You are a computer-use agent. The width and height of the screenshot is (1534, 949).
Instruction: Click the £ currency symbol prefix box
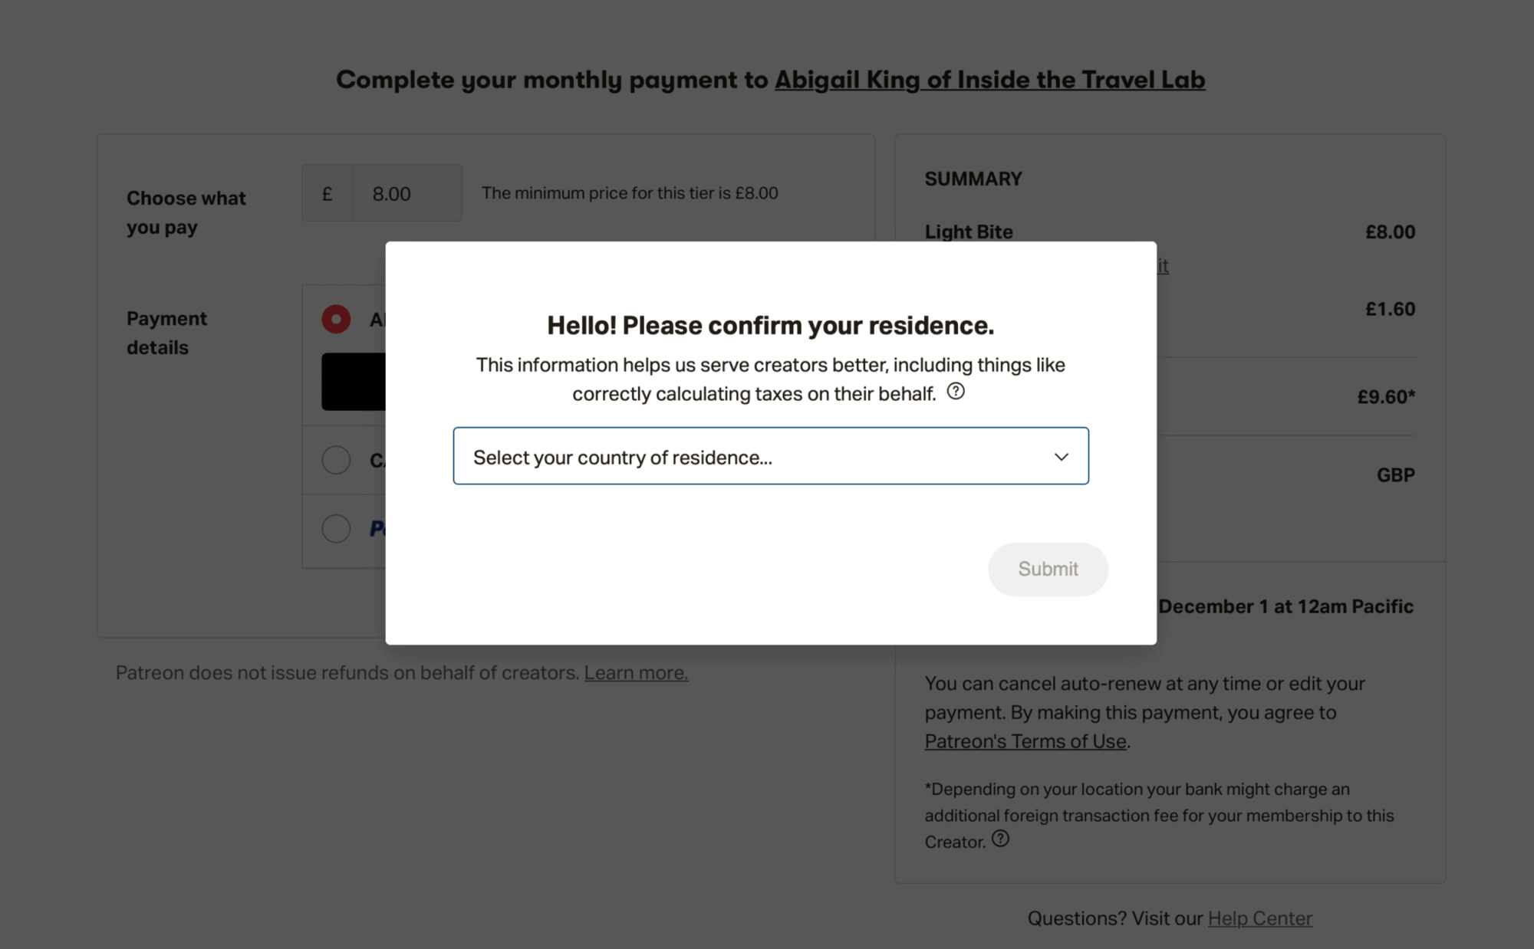tap(328, 193)
